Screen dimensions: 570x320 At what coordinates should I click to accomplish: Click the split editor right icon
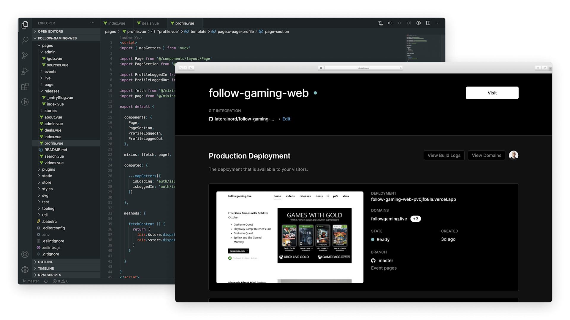click(x=428, y=23)
